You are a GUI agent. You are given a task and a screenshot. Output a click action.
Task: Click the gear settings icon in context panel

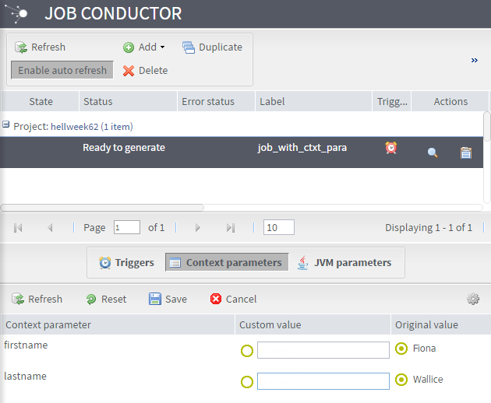(472, 299)
